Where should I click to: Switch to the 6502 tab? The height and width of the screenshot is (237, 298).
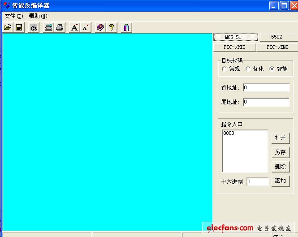276,37
